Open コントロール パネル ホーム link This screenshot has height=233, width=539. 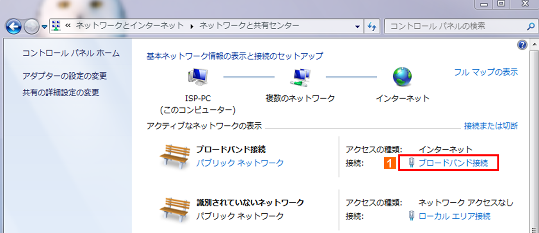71,53
